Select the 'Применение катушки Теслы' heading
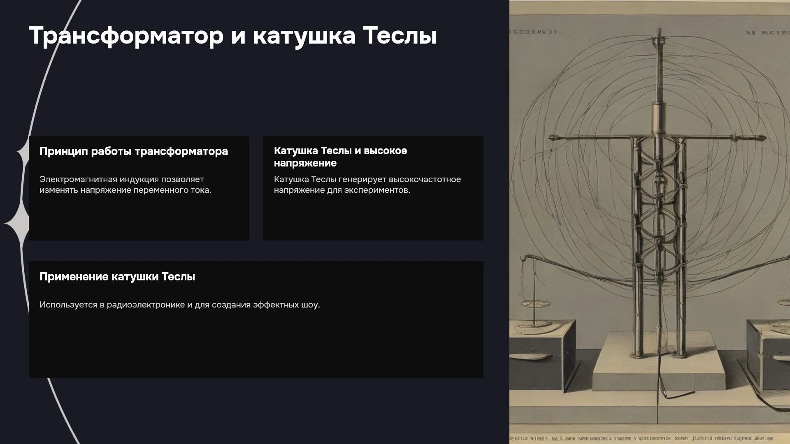Screen dimensions: 790x444 [x=117, y=277]
